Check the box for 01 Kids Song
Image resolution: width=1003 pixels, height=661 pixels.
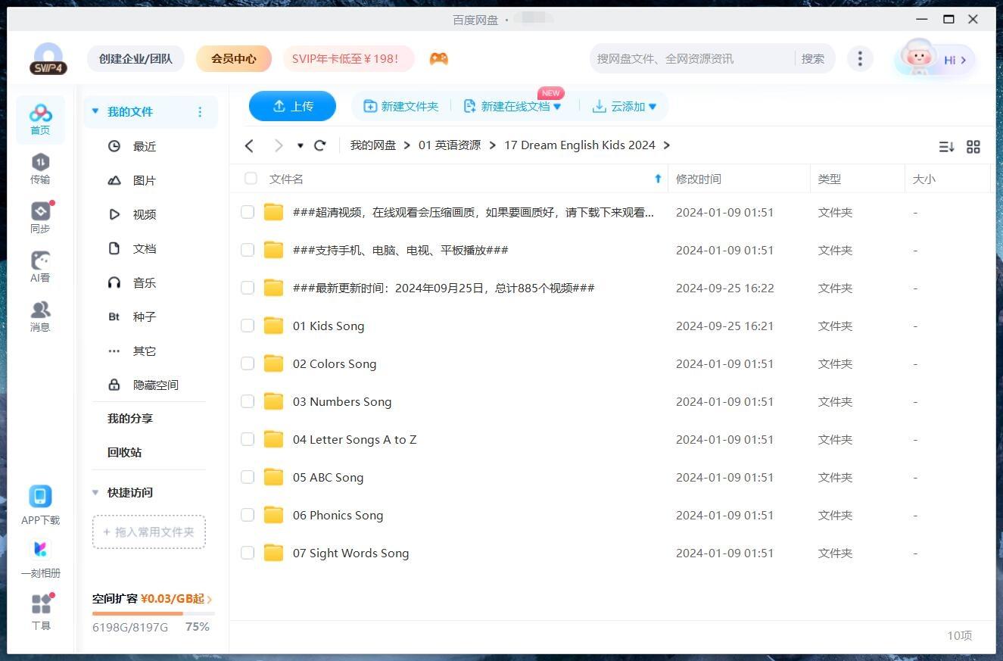[248, 326]
